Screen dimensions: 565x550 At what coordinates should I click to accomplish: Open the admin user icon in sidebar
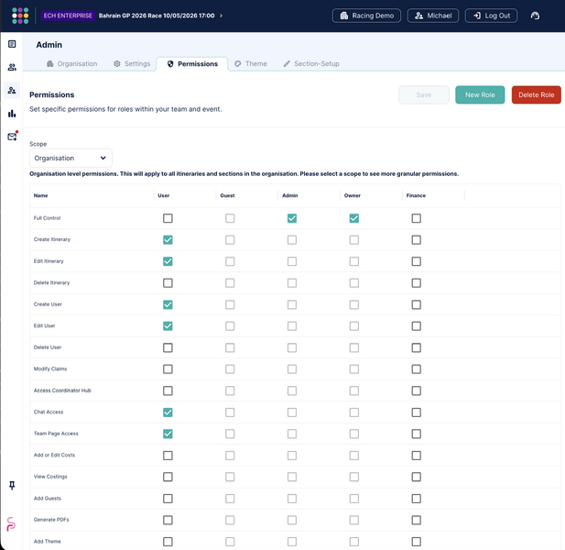(12, 90)
